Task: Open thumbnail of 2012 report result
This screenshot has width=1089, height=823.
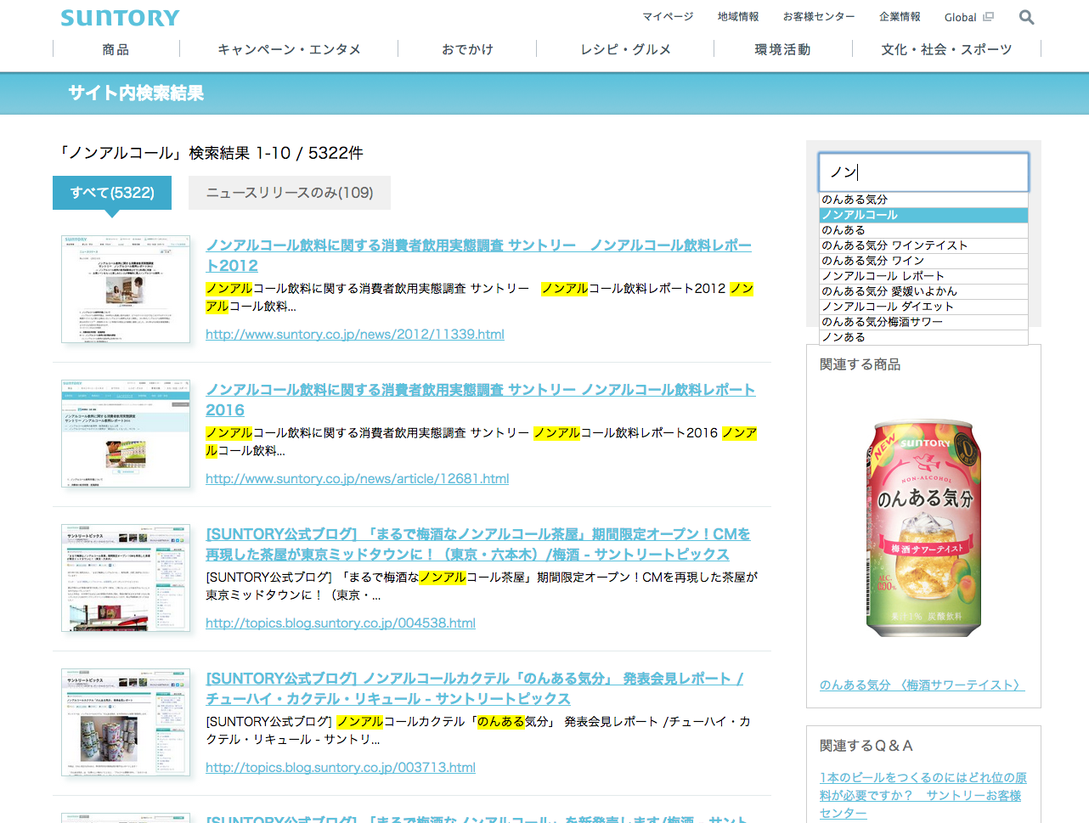Action: pyautogui.click(x=126, y=290)
